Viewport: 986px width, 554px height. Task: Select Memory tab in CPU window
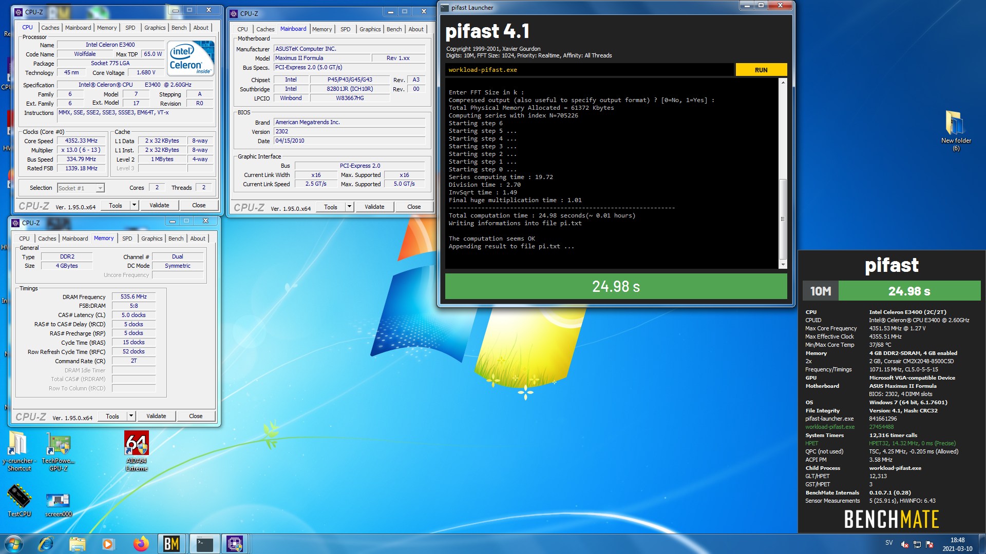pos(107,28)
